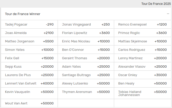Bet on Remco Evenepoel at +1200
The height and width of the screenshot is (108, 172).
point(142,25)
